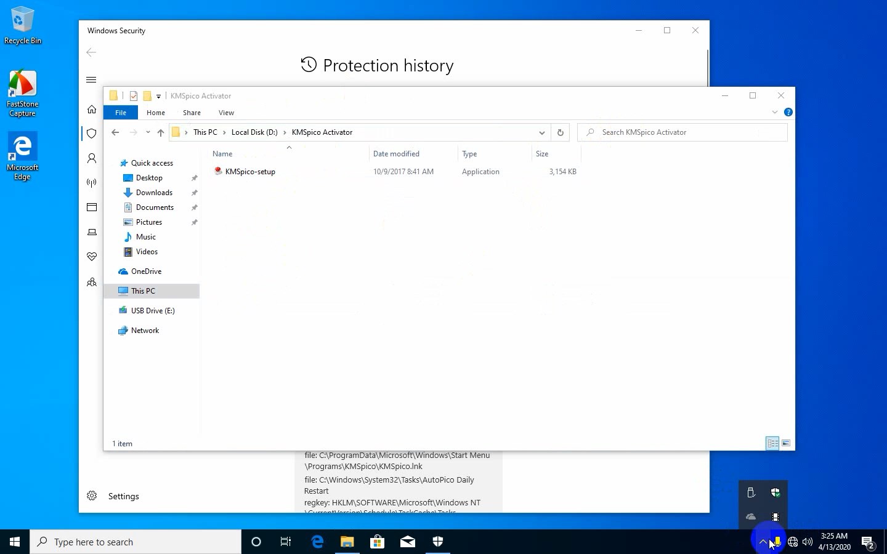Sort files by Size column
Screen dimensions: 887x554
click(556, 154)
